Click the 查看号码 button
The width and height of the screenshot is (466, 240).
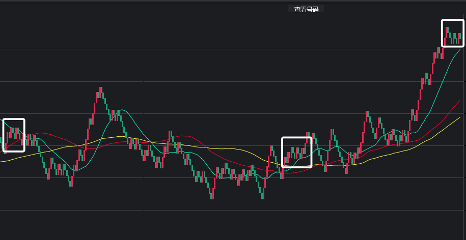[x=306, y=9]
